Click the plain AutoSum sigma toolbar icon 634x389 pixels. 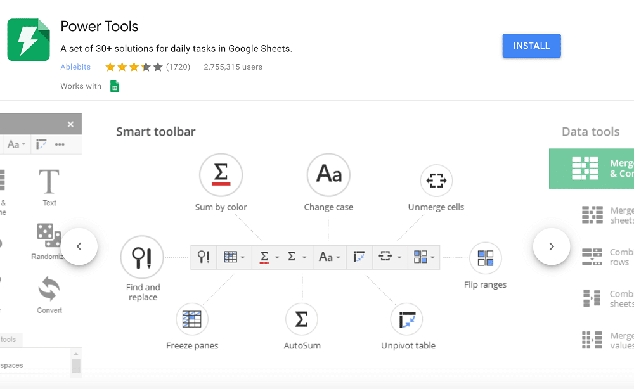point(292,257)
